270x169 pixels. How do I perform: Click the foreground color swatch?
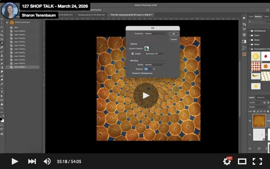[1, 119]
